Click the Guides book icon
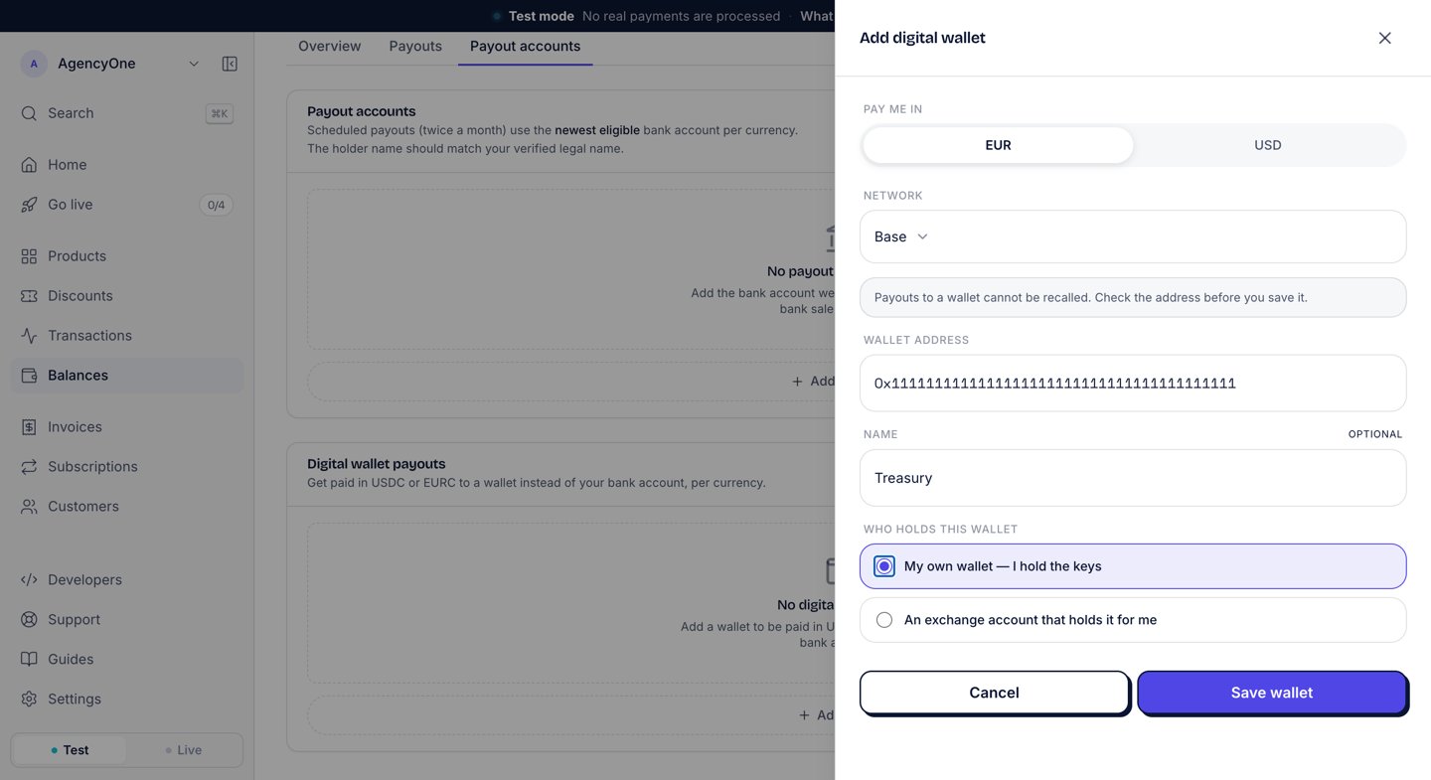 point(29,660)
